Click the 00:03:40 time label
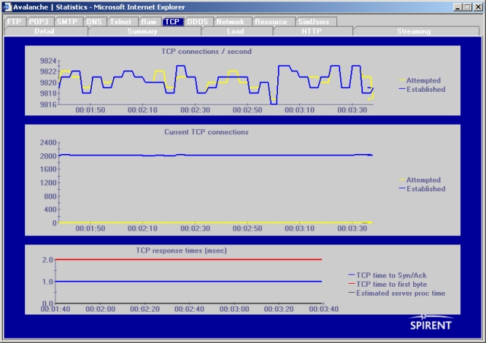486x343 pixels. pos(324,309)
